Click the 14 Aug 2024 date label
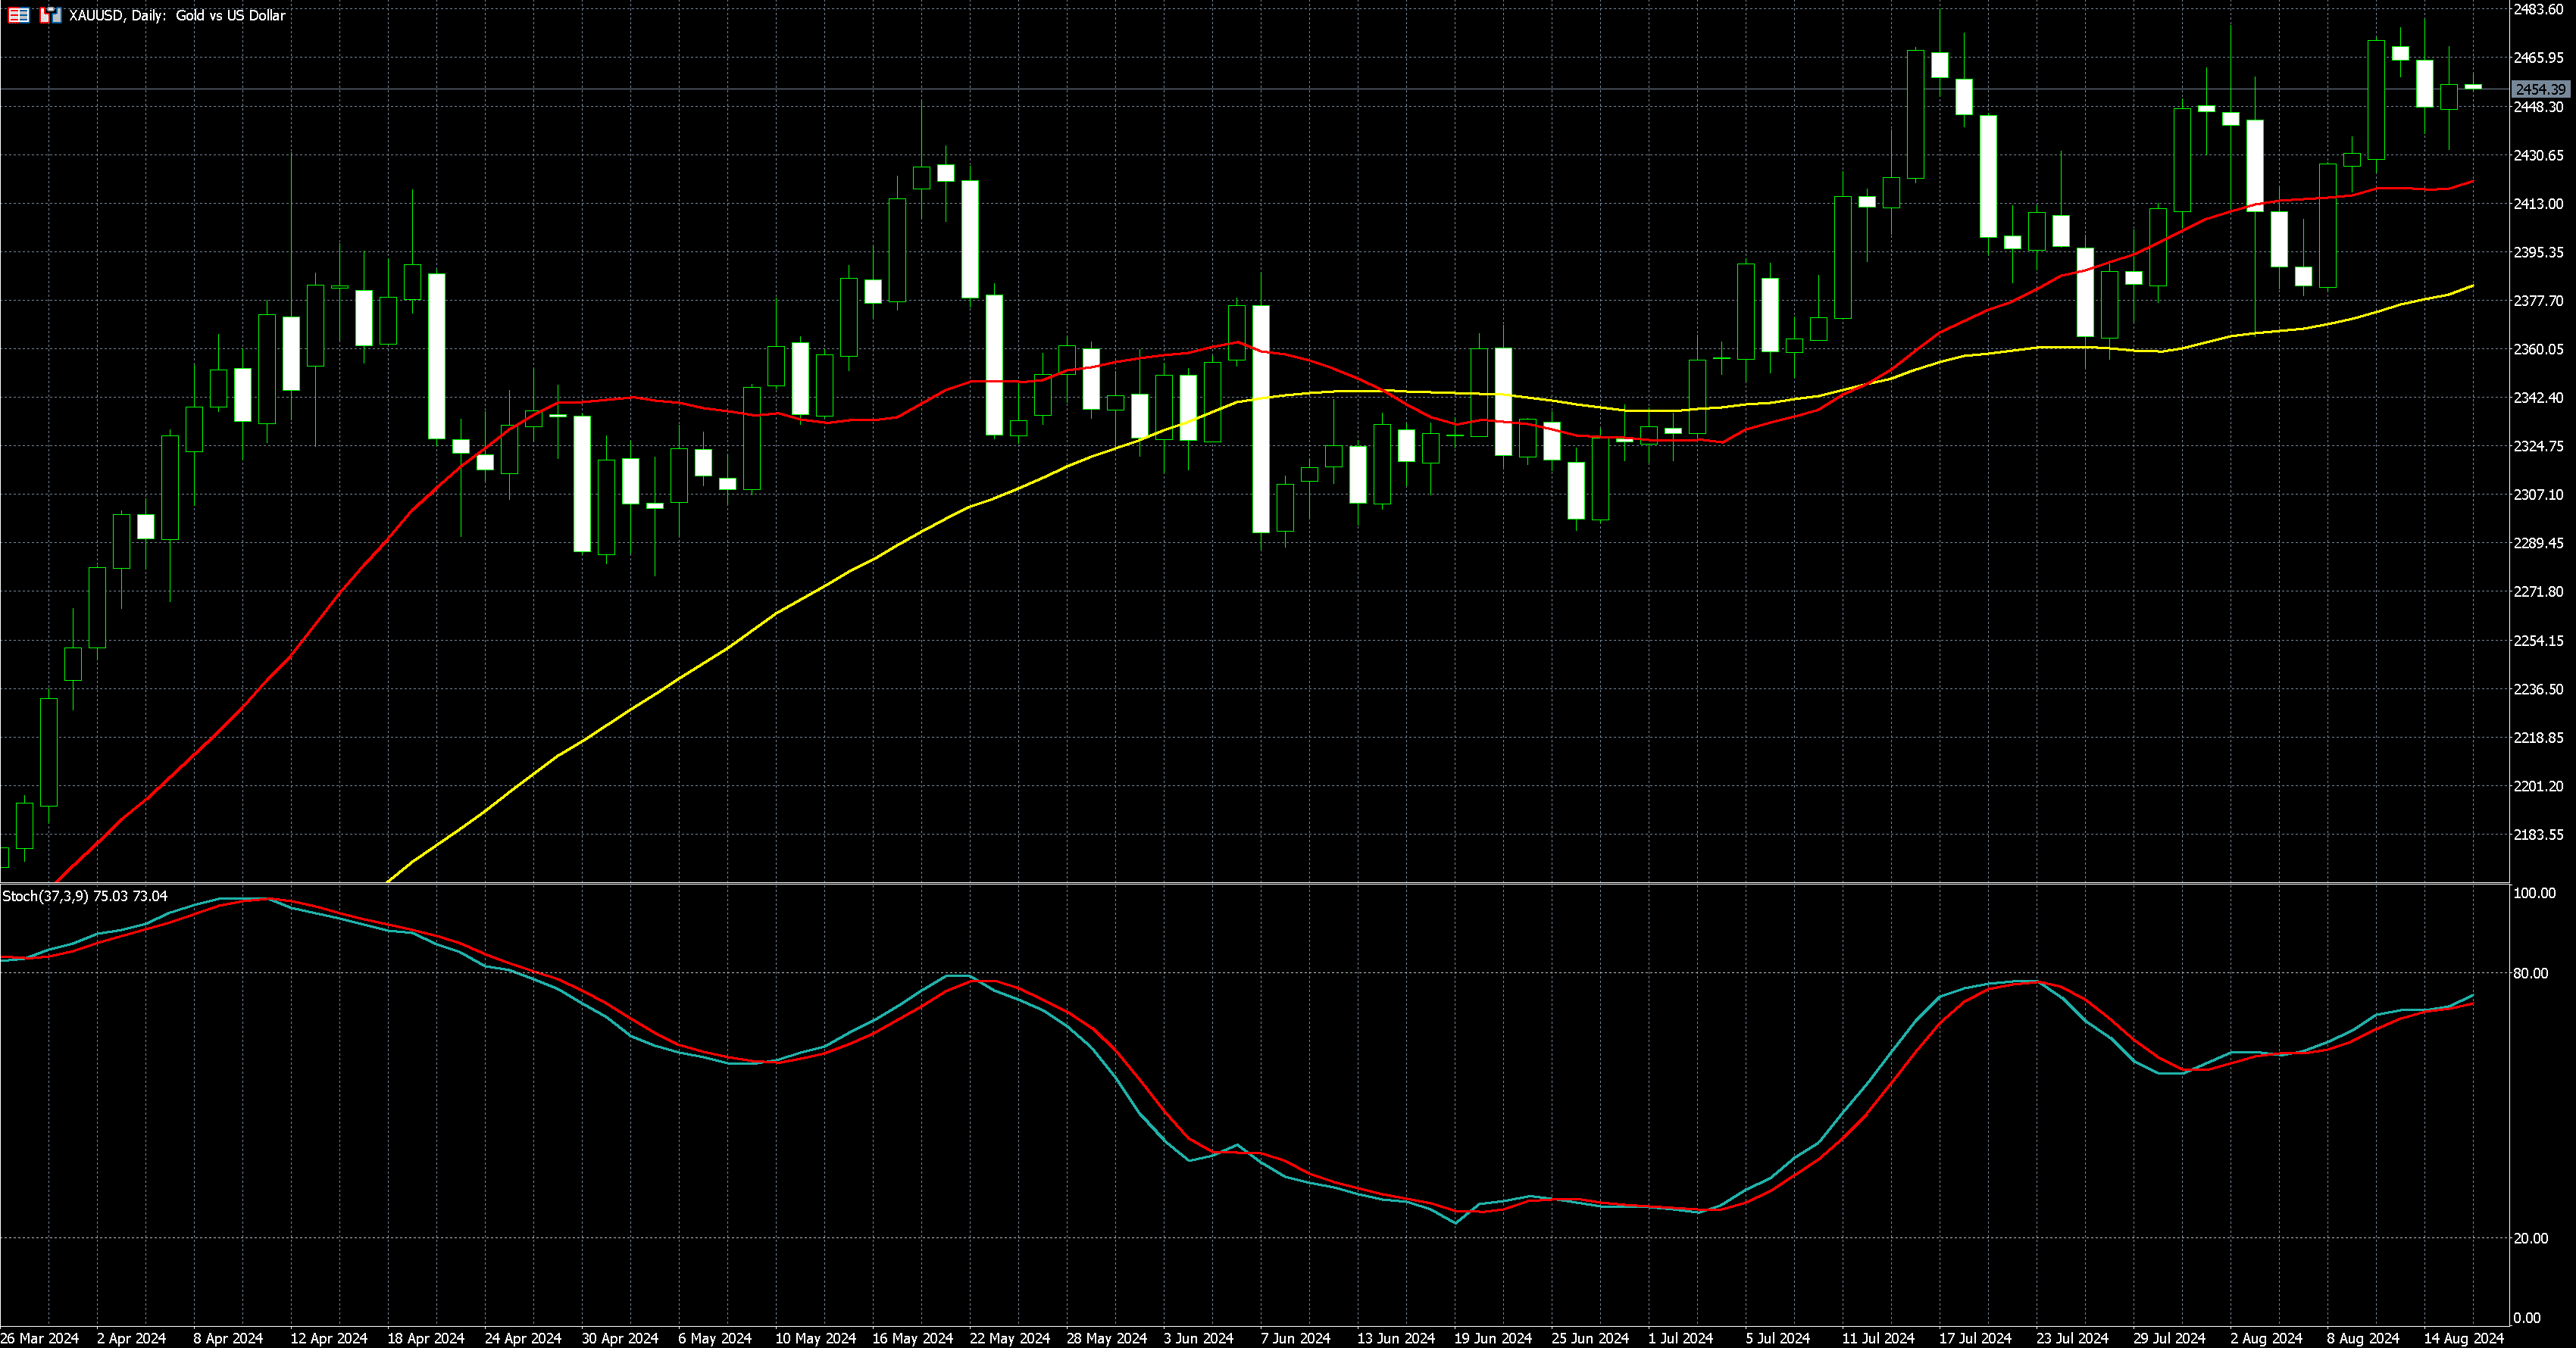Viewport: 2576px width, 1348px height. (x=2463, y=1338)
